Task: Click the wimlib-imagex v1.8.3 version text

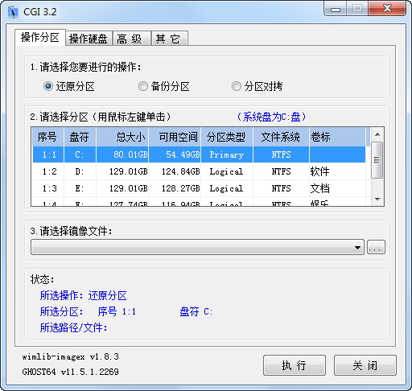Action: point(70,357)
